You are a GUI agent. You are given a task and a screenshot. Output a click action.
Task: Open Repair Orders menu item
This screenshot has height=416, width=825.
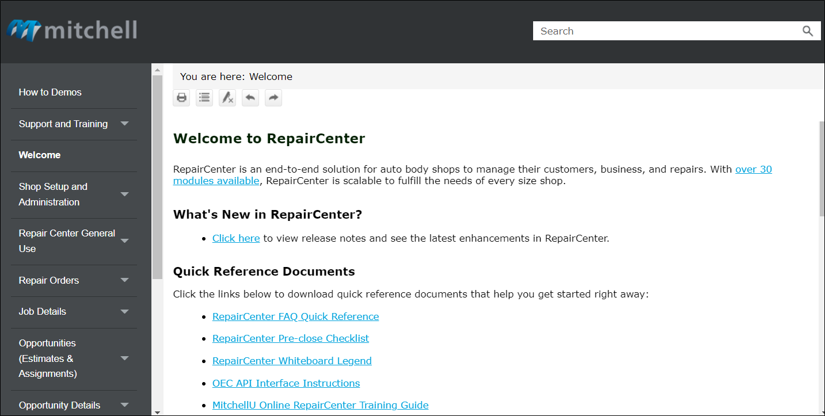point(49,280)
